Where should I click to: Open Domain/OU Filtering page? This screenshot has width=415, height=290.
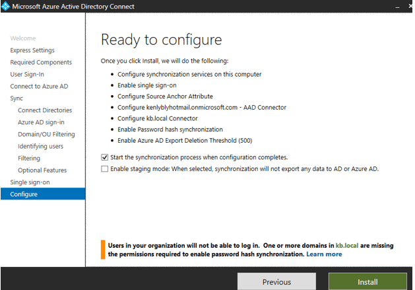coord(46,134)
